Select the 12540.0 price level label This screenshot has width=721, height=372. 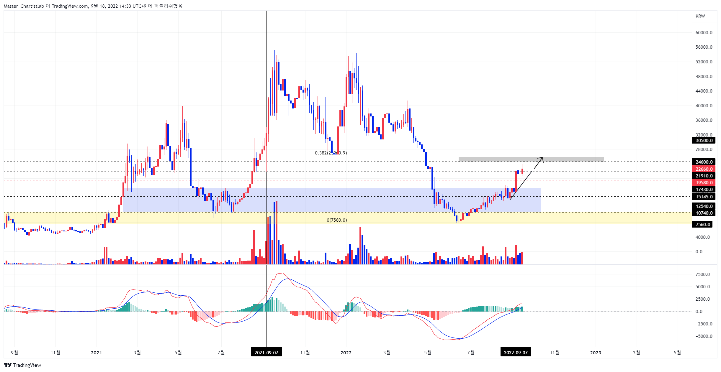704,206
